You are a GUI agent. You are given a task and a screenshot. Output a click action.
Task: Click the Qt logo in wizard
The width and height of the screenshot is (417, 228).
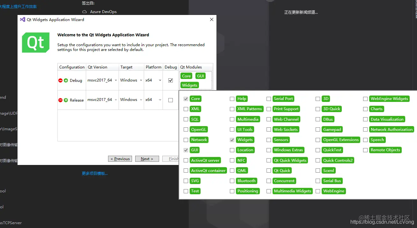pos(36,42)
